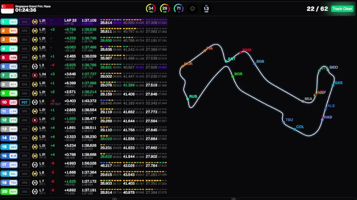The width and height of the screenshot is (357, 200).
Task: Click the hard tyre icon in LEC row
Action: pyautogui.click(x=35, y=102)
